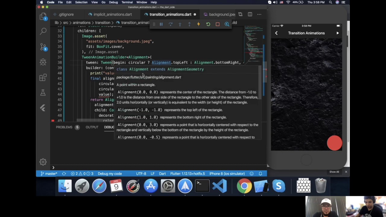Image resolution: width=386 pixels, height=217 pixels.
Task: Click the 'transition' breadcrumb
Action: click(x=103, y=23)
